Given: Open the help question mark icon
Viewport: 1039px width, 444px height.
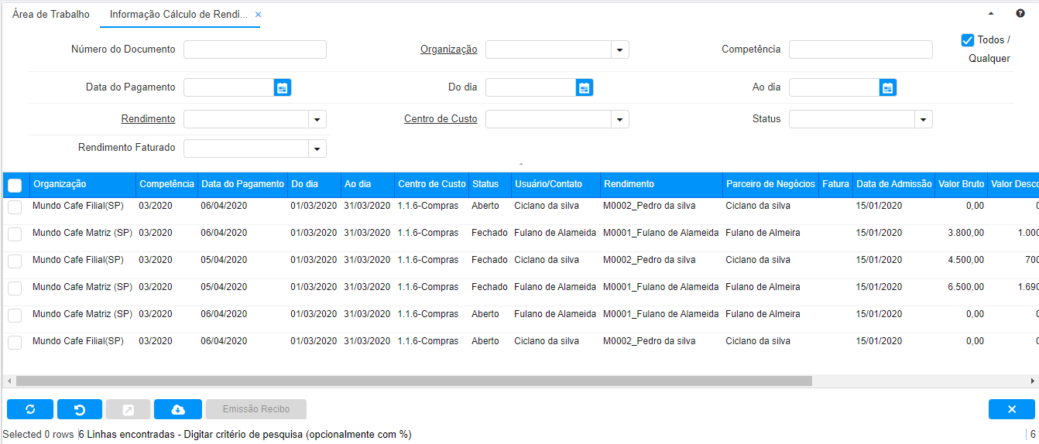Looking at the screenshot, I should pos(1020,14).
